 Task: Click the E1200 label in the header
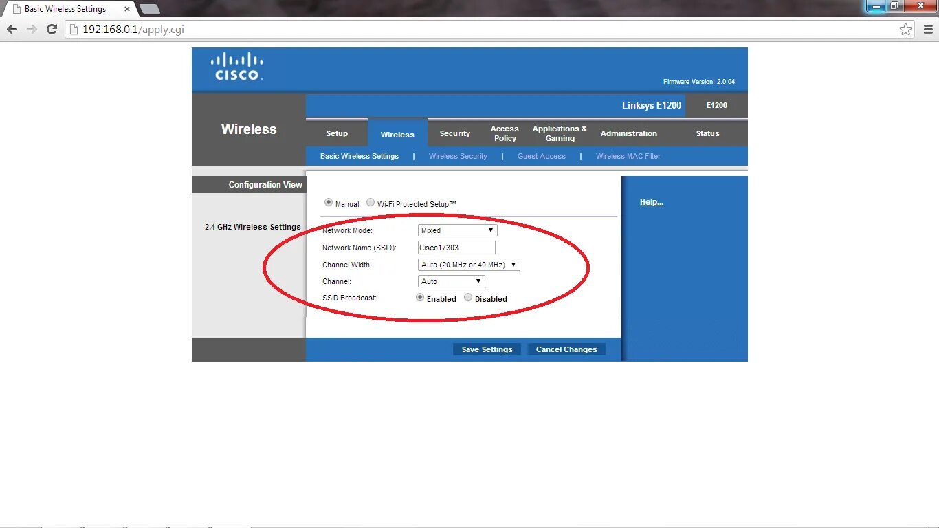click(717, 105)
